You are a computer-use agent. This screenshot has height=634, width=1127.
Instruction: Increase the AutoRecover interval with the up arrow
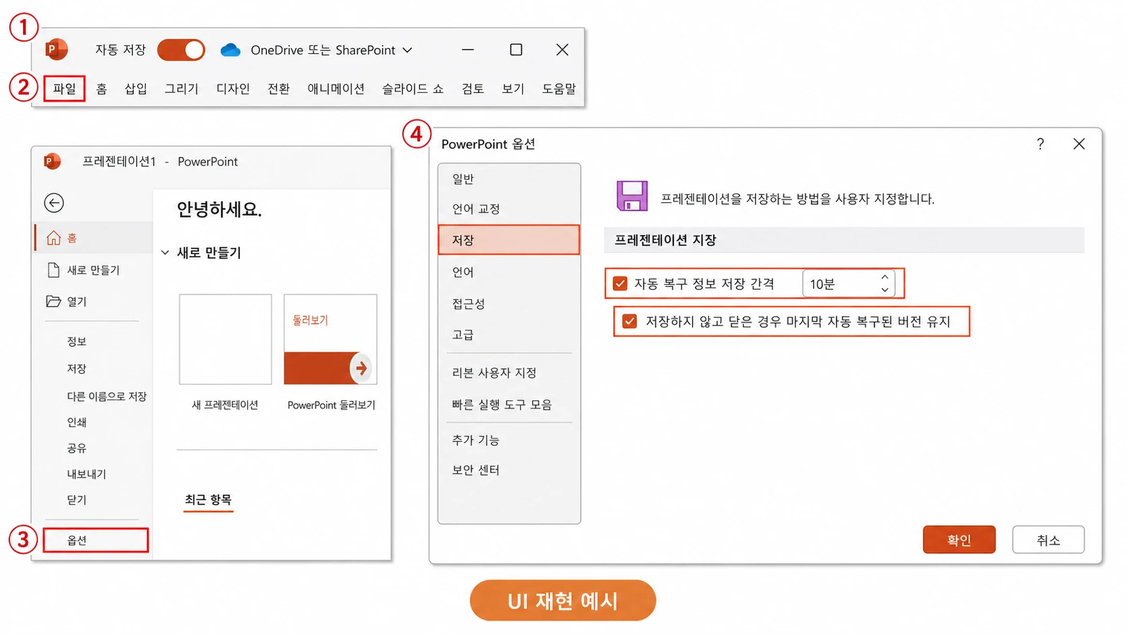[884, 278]
